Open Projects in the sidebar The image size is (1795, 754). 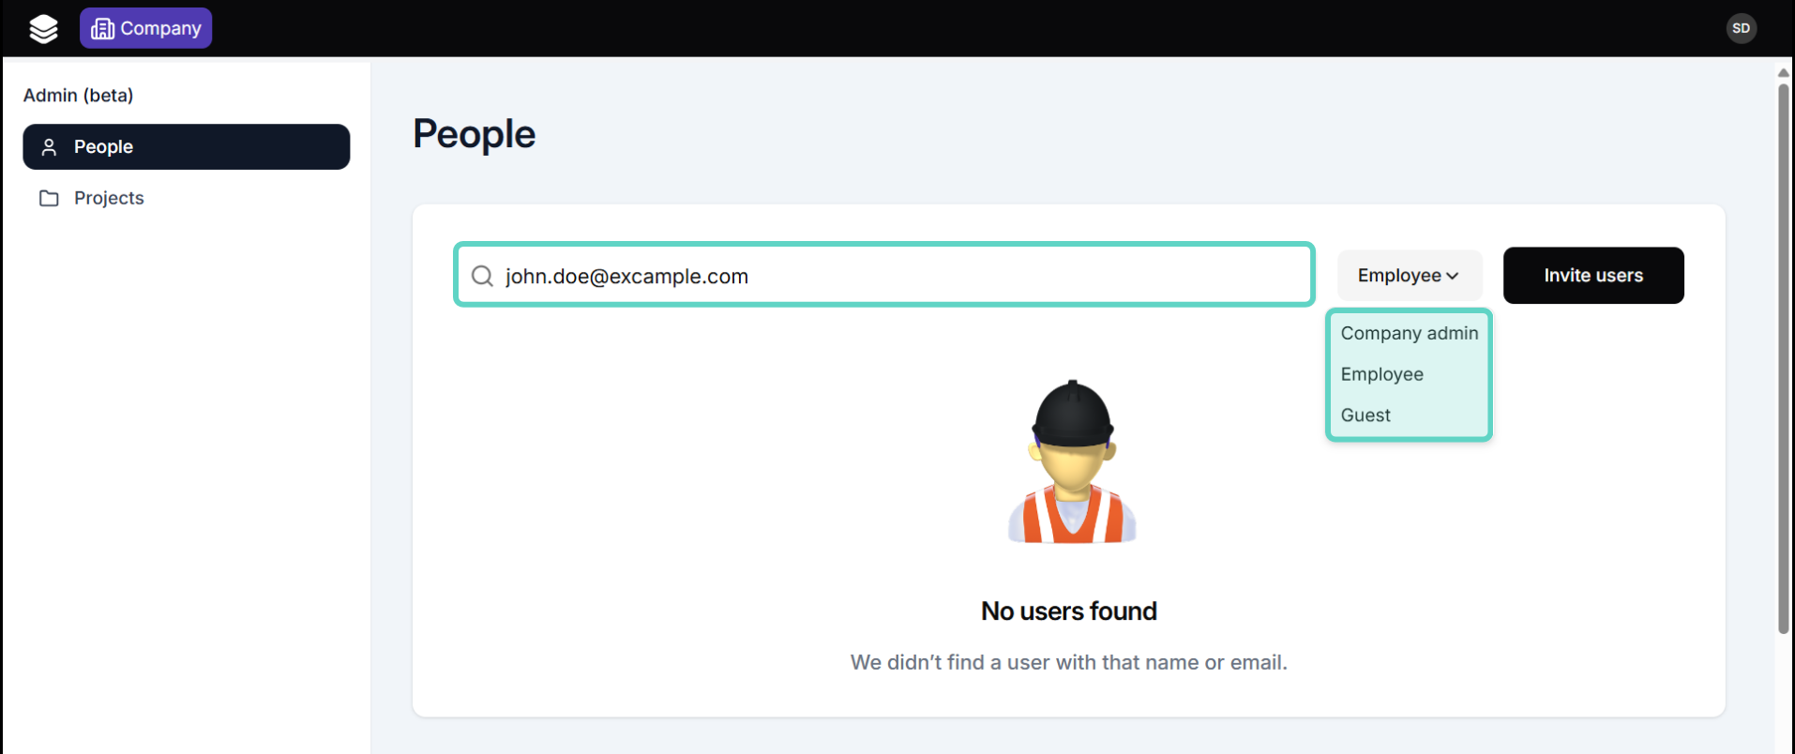click(x=109, y=199)
